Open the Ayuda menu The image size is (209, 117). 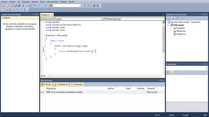[71, 2]
